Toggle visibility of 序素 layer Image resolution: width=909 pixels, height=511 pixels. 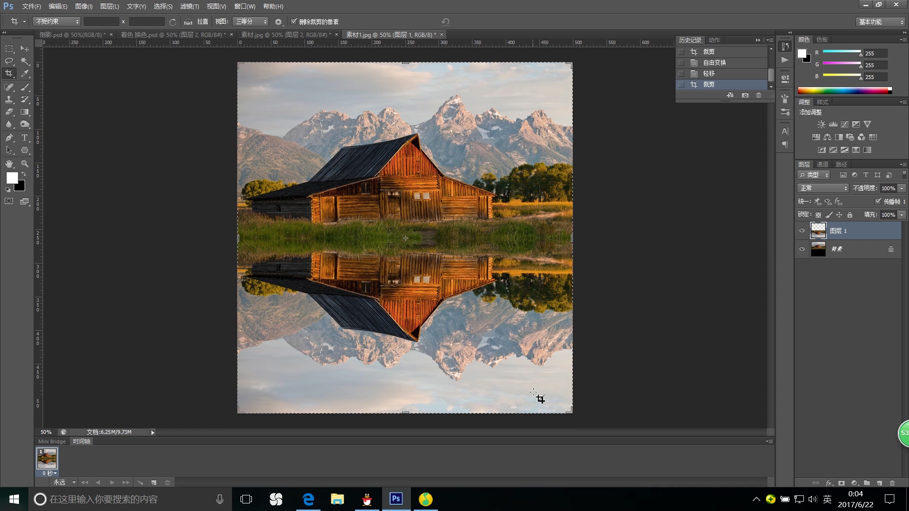[x=803, y=248]
